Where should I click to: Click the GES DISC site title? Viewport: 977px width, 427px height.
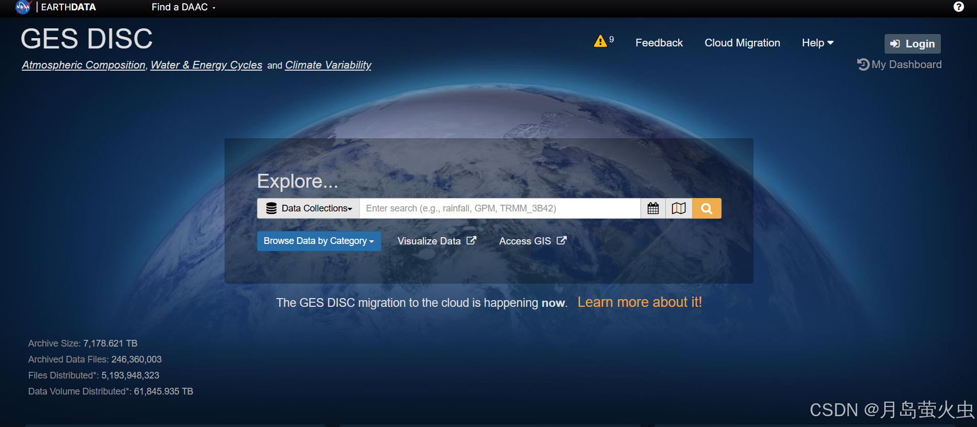click(x=87, y=39)
